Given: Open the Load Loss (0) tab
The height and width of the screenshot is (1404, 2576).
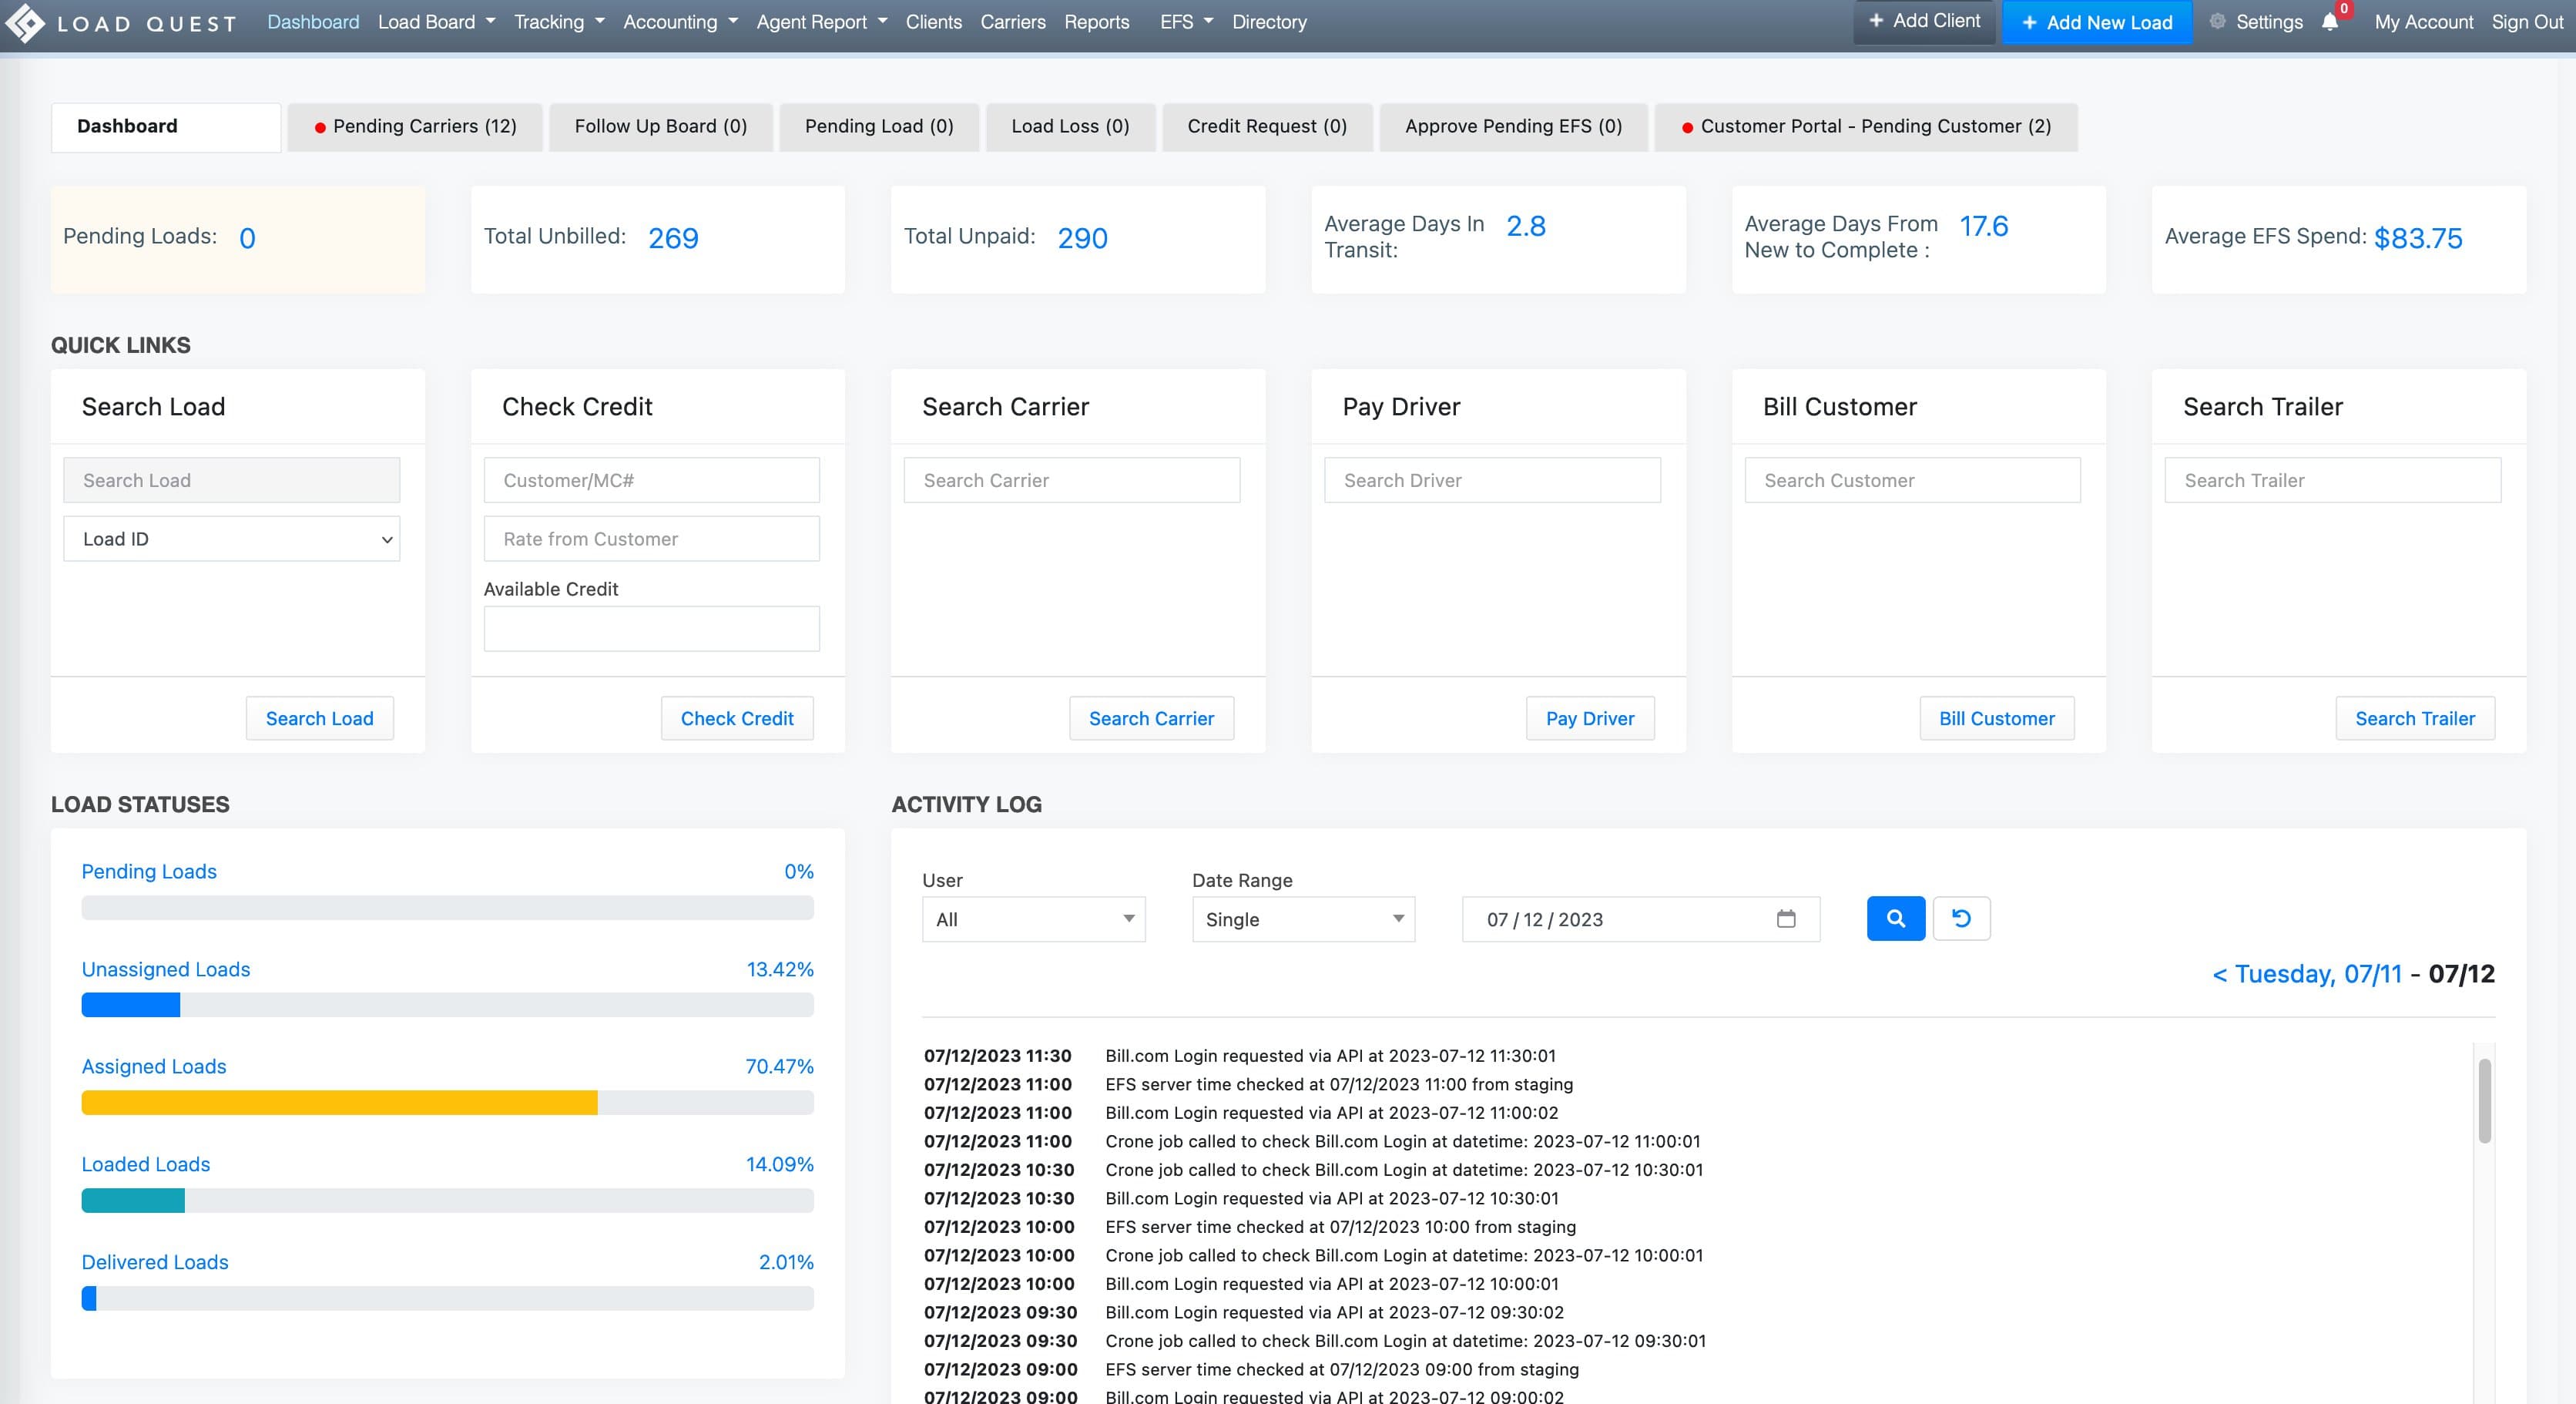Looking at the screenshot, I should [1070, 127].
